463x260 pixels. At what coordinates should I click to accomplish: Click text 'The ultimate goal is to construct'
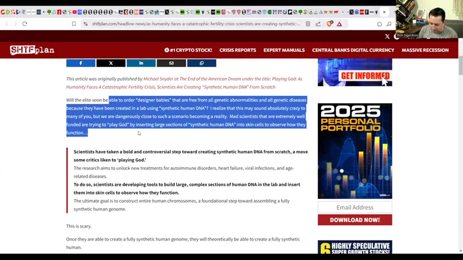(x=108, y=201)
